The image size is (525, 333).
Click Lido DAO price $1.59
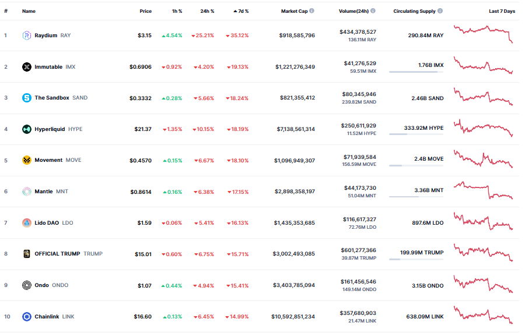tap(144, 223)
